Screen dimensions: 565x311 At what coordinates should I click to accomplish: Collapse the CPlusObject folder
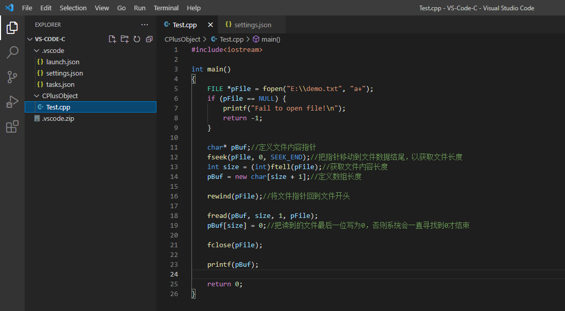pyautogui.click(x=37, y=96)
